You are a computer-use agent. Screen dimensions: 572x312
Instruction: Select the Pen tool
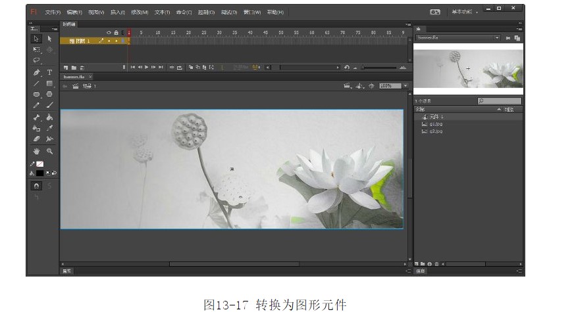37,72
